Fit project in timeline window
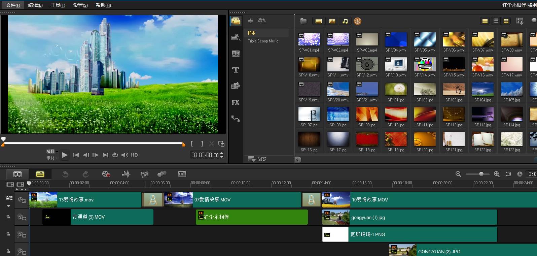The image size is (537, 256). [508, 174]
